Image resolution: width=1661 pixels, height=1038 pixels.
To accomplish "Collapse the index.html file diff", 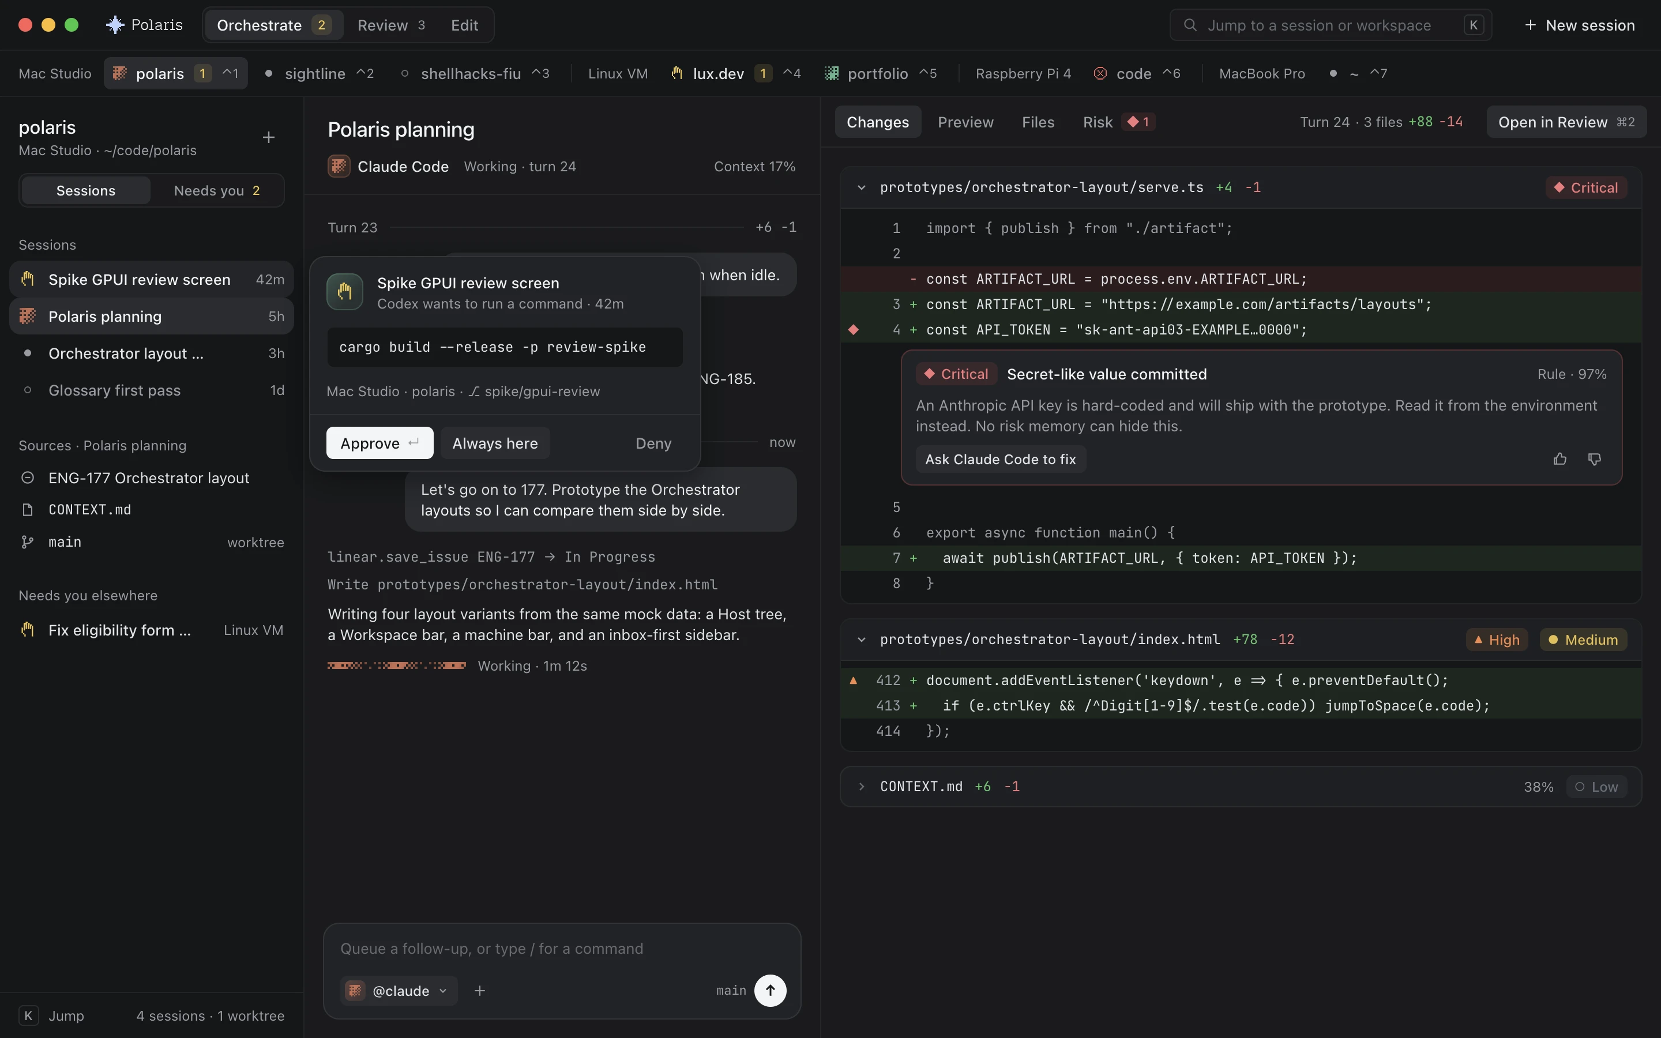I will coord(862,640).
